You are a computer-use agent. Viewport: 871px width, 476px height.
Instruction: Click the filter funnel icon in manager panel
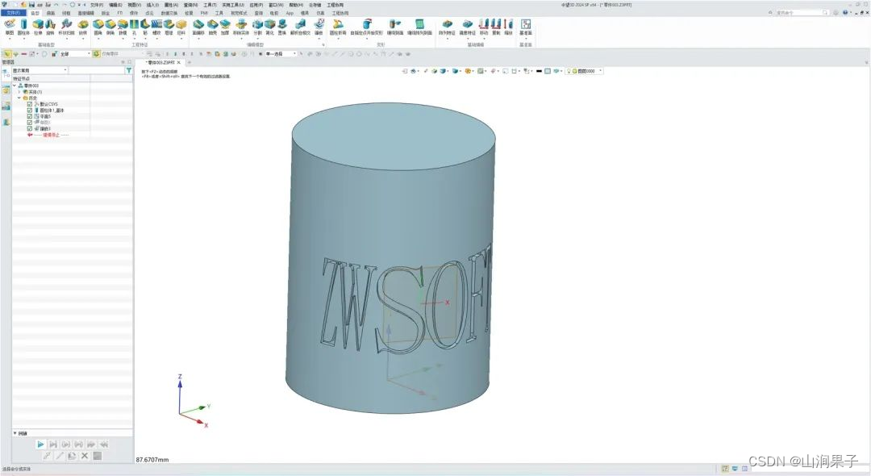point(129,70)
